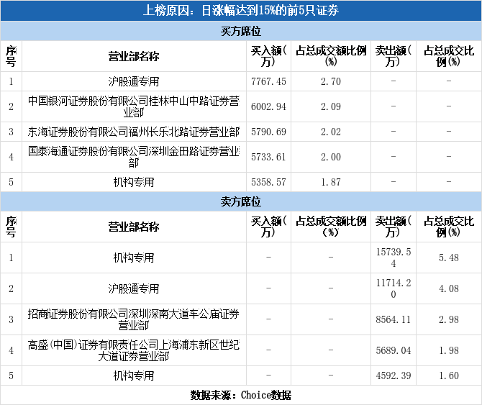
Task: Select the 沪股通专用 row in buyer table
Action: (x=241, y=81)
